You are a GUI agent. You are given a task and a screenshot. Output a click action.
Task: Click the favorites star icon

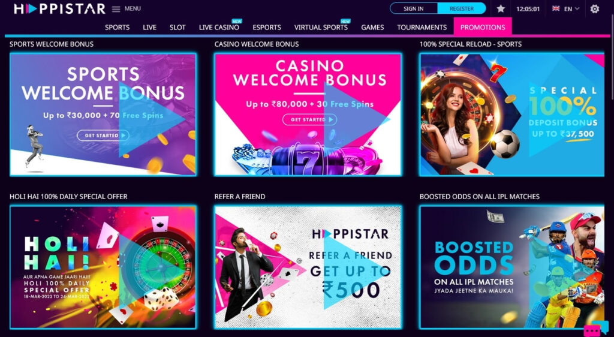coord(501,8)
